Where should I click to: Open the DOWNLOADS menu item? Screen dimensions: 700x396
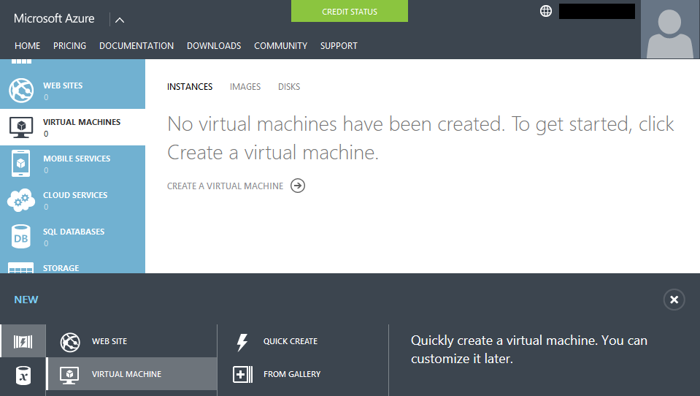point(214,45)
